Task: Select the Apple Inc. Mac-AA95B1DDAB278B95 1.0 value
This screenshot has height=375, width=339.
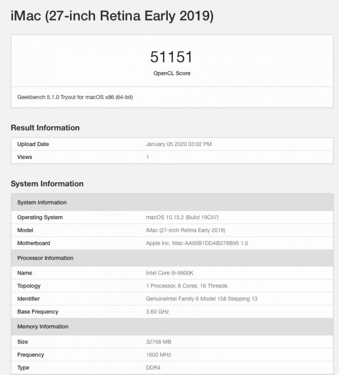Action: (x=197, y=243)
